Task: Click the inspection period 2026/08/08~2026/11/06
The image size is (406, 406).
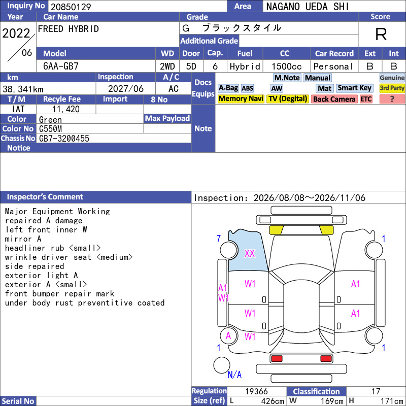Action: pyautogui.click(x=310, y=198)
